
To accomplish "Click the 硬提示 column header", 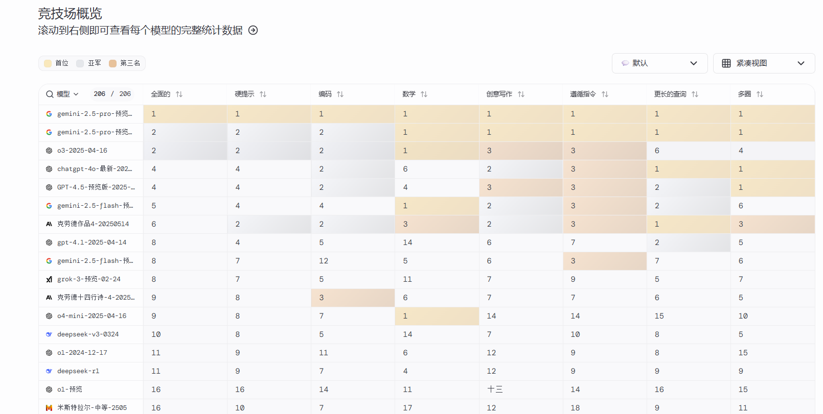I will (244, 94).
